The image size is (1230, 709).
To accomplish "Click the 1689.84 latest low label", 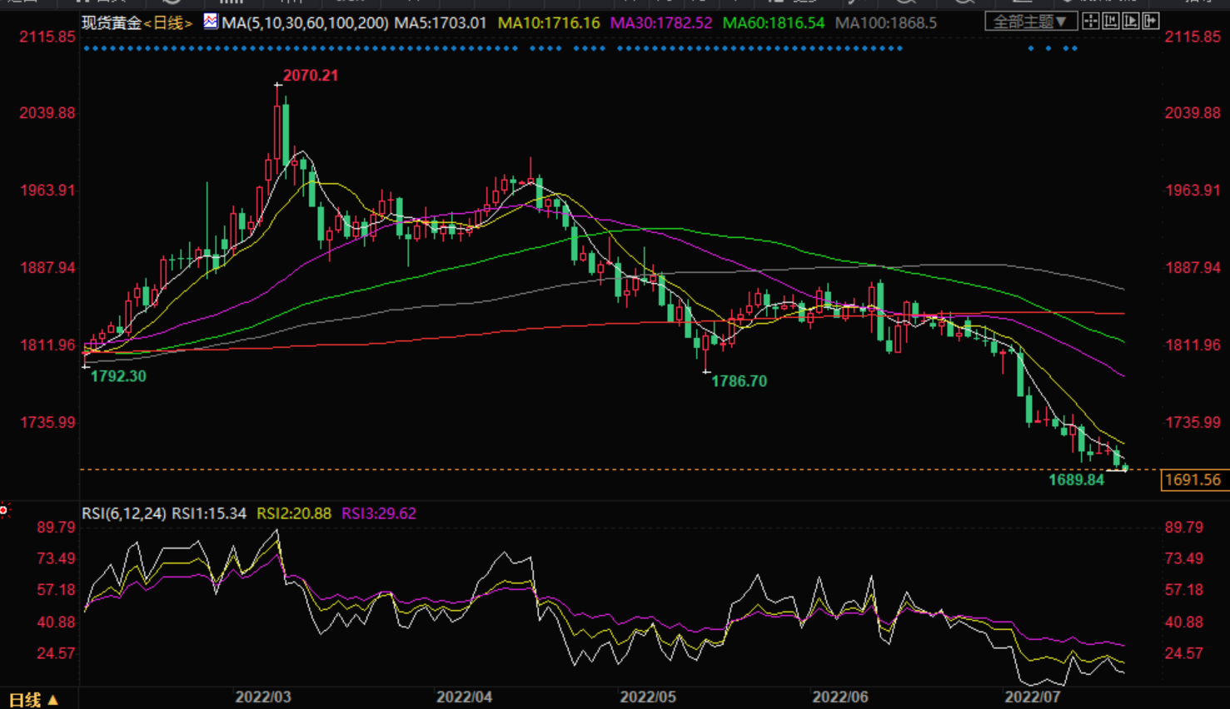I will pos(1076,480).
